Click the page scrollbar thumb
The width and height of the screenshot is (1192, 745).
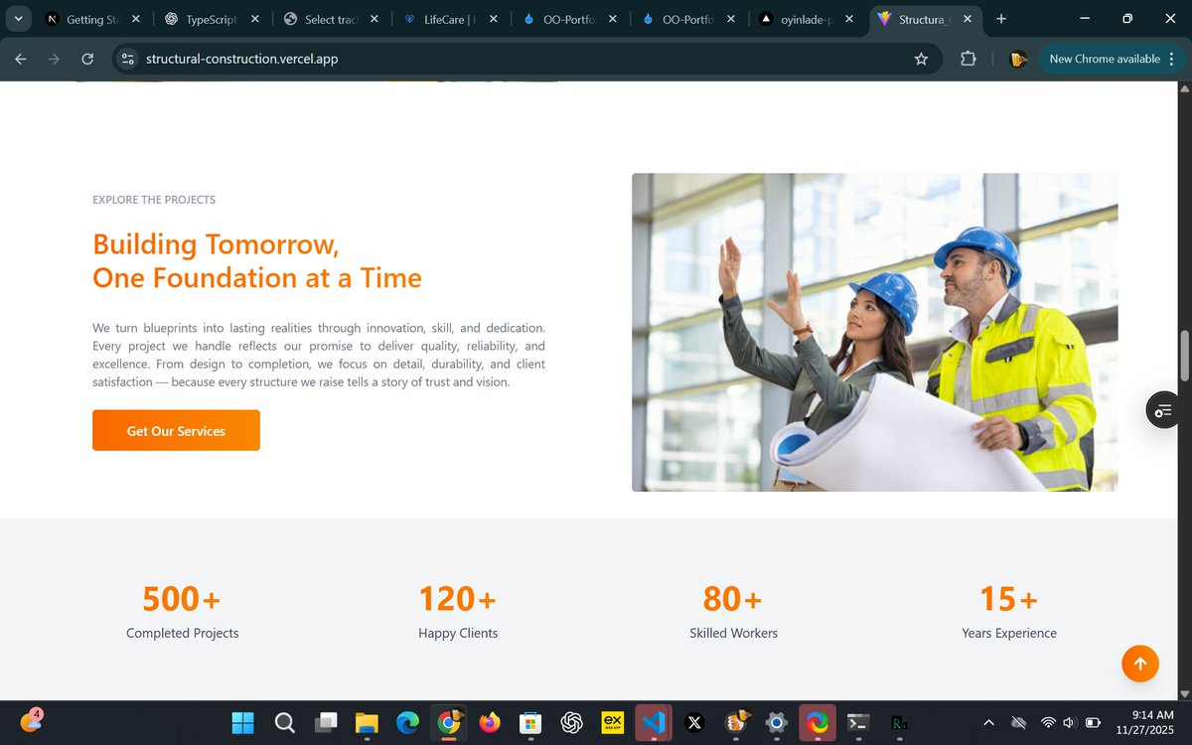(x=1183, y=355)
